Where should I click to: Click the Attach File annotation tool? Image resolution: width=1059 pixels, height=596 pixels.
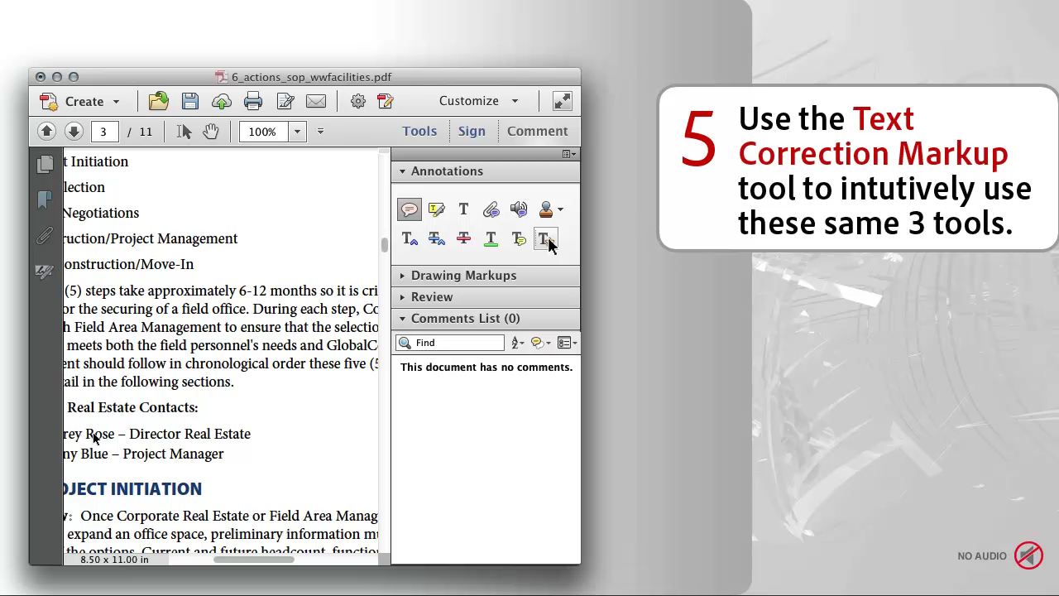[491, 209]
